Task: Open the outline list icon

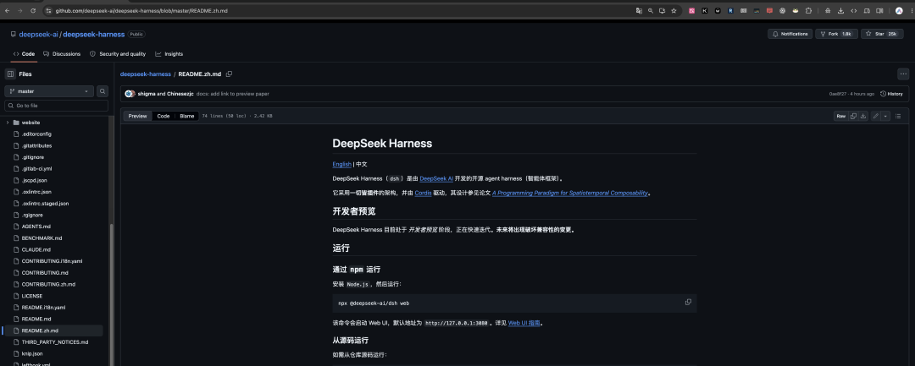Action: (898, 116)
